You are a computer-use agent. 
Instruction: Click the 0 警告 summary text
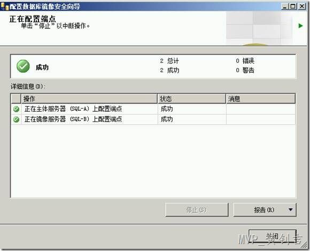245,70
